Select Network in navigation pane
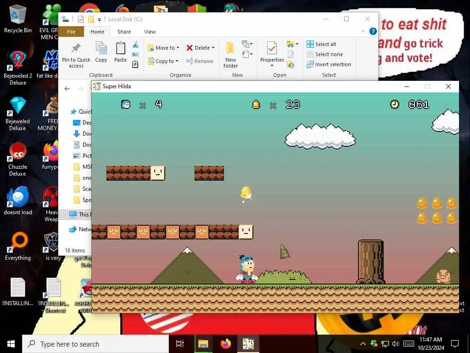This screenshot has height=353, width=470. point(80,229)
